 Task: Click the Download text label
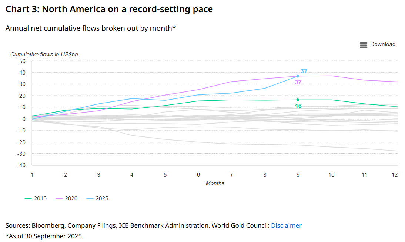point(383,44)
